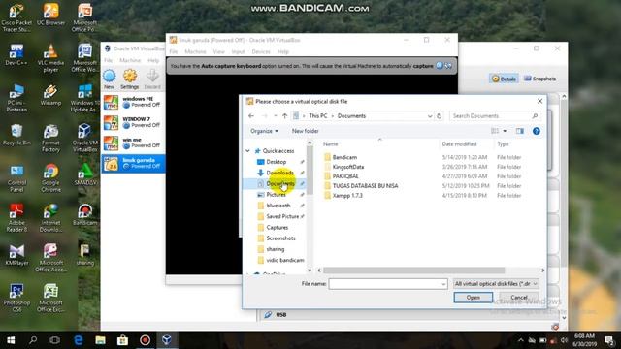Open Microsoft Office Excel desktop icon
Screen dimensions: 621x349
tap(50, 298)
